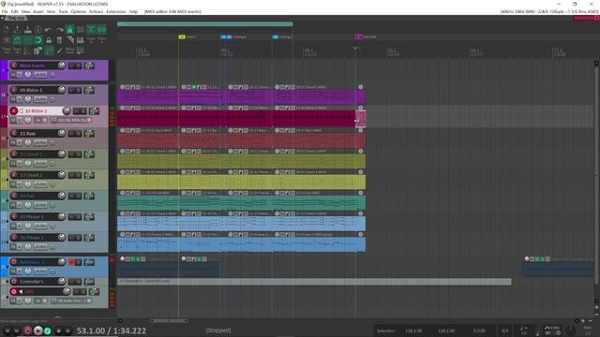Open FX chain for 10 Rhthm 2 track
The height and width of the screenshot is (337, 600).
[12, 120]
